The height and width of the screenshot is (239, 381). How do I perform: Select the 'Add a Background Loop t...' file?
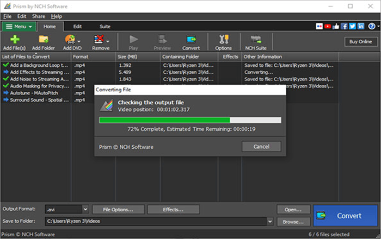coord(39,65)
